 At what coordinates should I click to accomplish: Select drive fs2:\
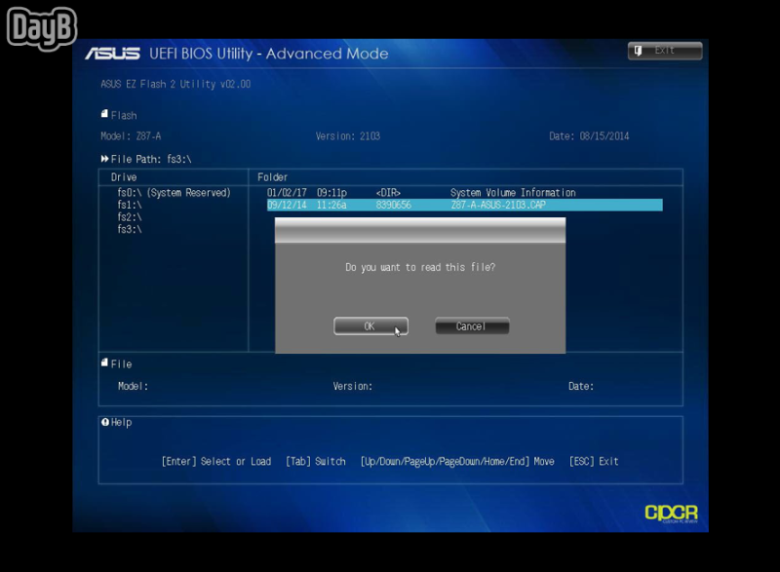point(130,217)
